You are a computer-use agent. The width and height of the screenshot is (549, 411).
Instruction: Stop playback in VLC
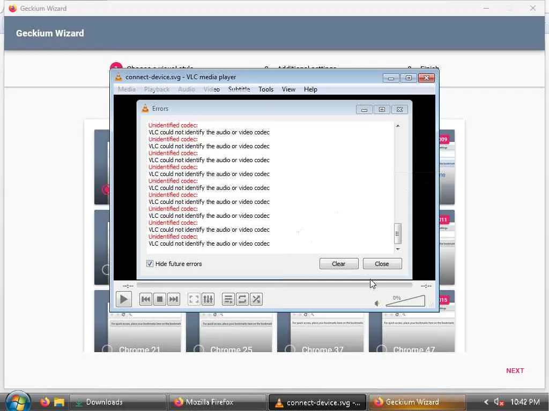[160, 299]
